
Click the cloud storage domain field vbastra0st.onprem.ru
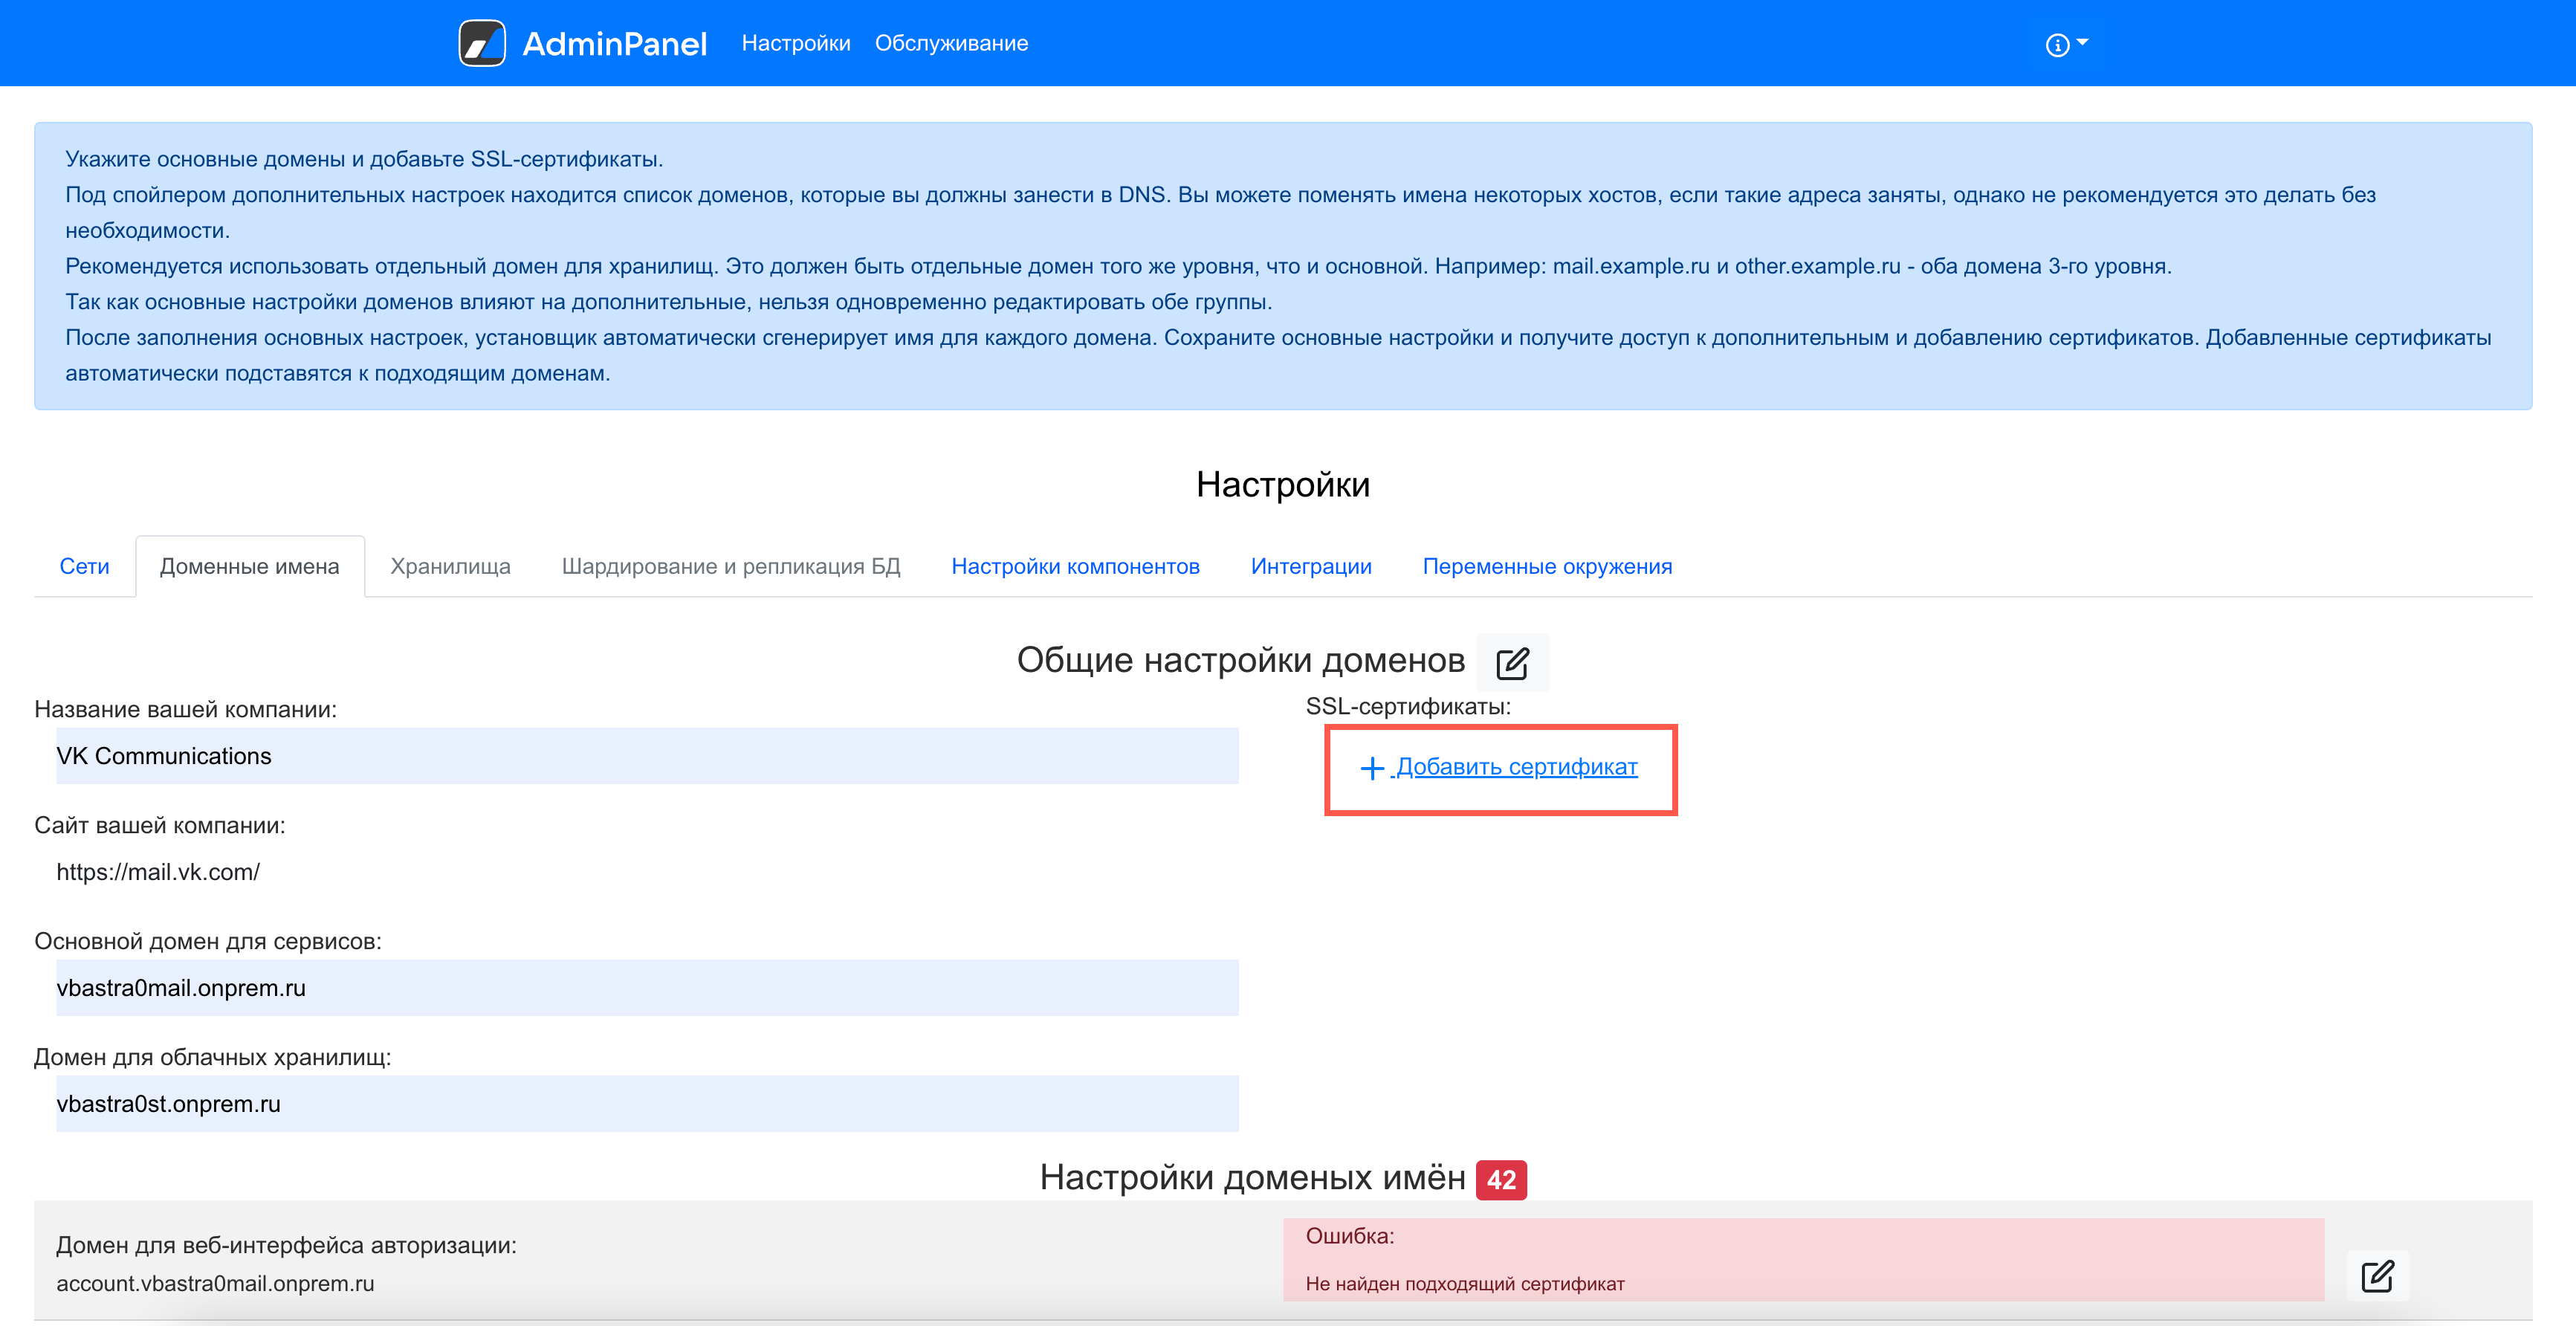click(x=647, y=1104)
